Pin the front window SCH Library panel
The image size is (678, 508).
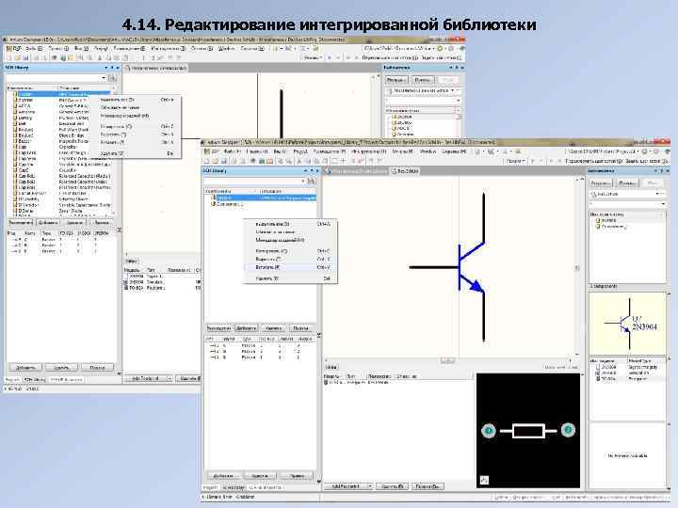312,171
